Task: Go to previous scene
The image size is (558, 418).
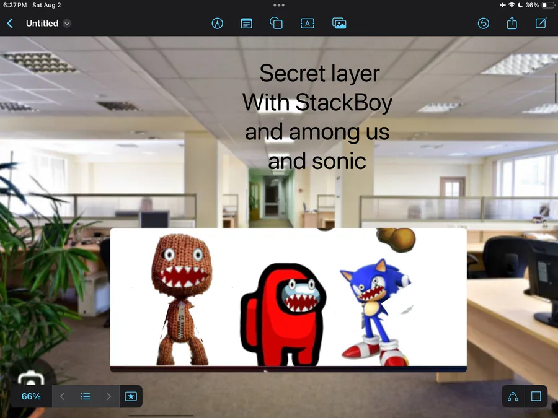Action: [62, 396]
